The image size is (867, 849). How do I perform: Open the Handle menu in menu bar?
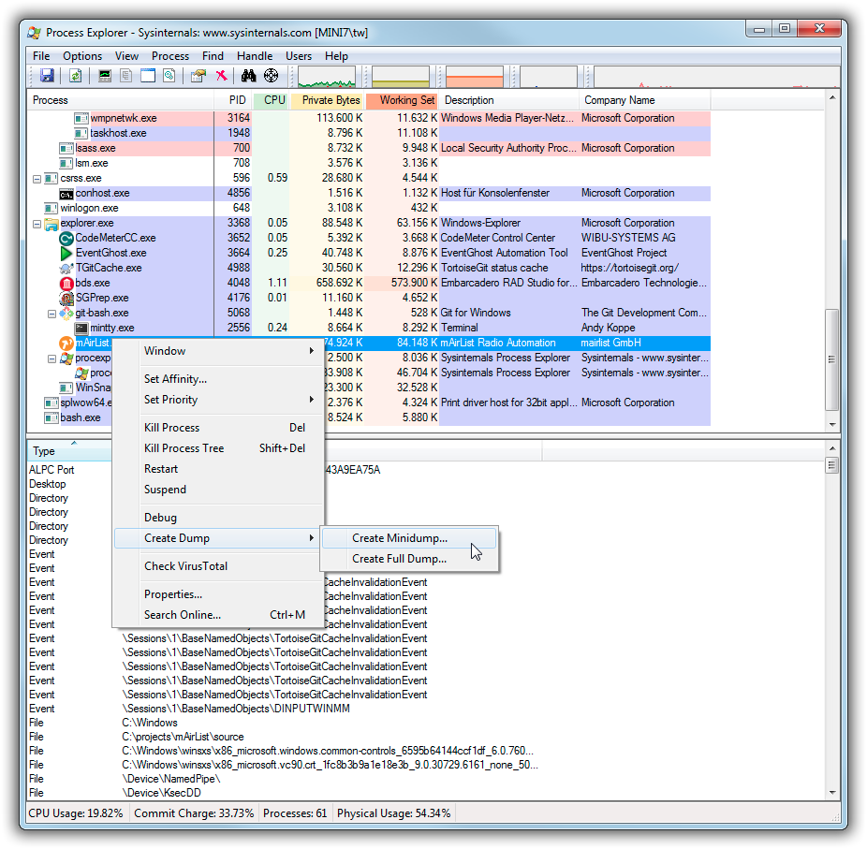(255, 56)
